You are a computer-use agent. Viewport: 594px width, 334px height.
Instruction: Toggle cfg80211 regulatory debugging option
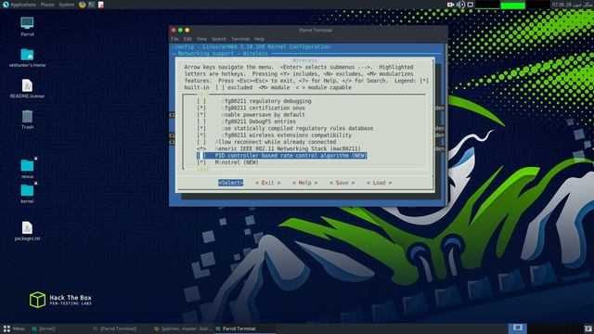coord(253,101)
